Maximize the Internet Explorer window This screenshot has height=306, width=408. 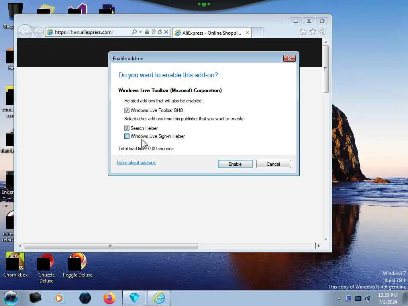[309, 21]
